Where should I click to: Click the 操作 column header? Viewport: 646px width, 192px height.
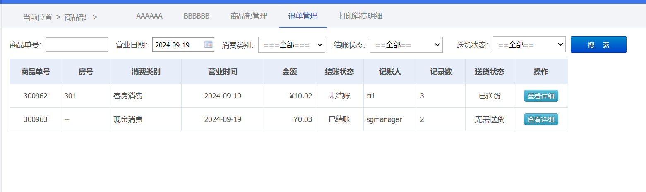tap(541, 72)
